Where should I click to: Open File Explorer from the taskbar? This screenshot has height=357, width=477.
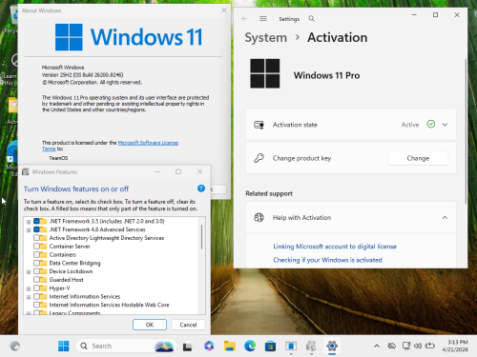(x=229, y=346)
